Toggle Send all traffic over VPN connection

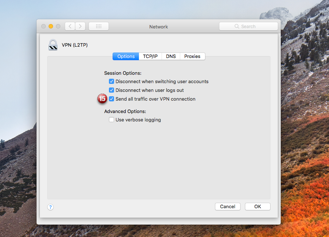pyautogui.click(x=111, y=99)
